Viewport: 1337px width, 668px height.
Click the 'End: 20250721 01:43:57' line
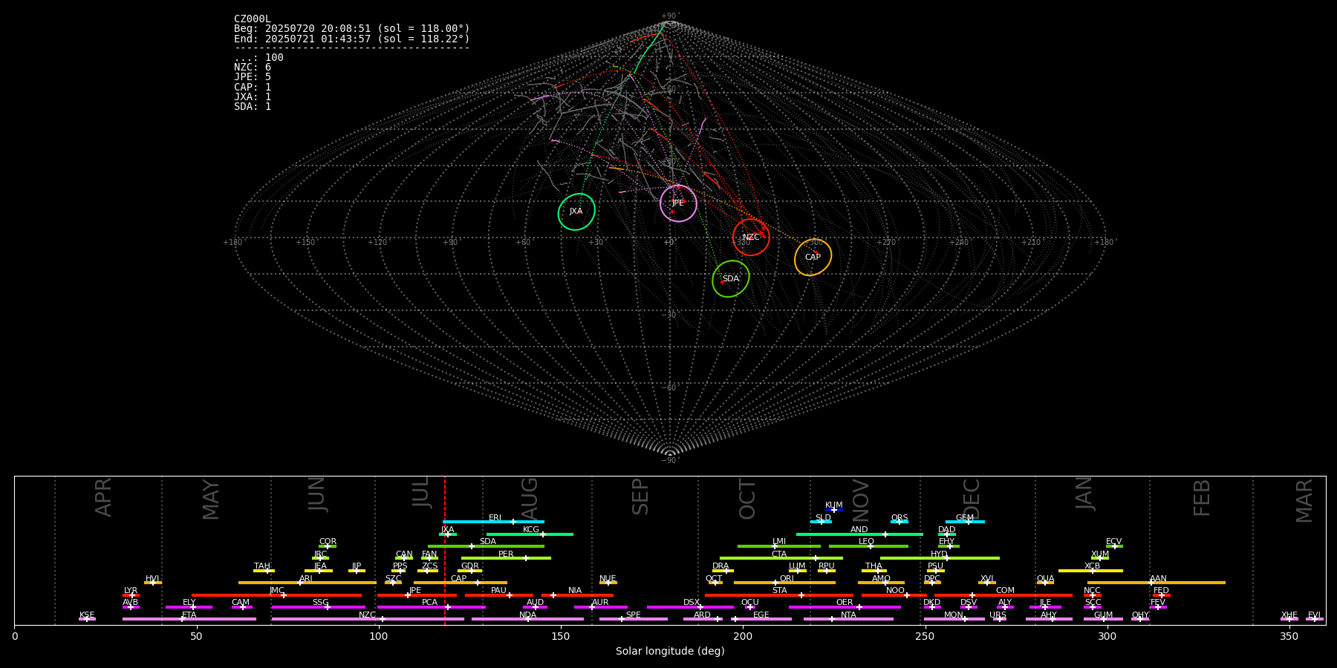(x=352, y=39)
